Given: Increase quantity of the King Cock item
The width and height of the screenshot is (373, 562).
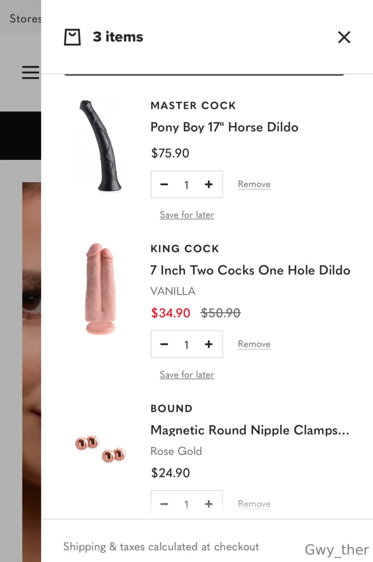Looking at the screenshot, I should (209, 344).
